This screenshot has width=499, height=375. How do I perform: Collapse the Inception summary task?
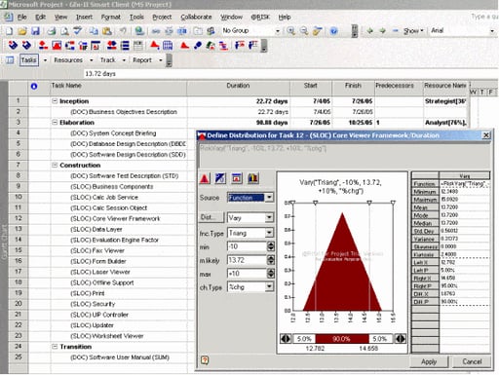55,101
